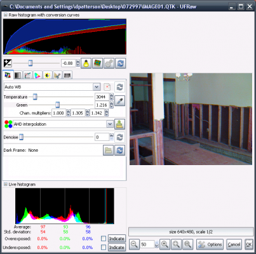This screenshot has height=254, width=256.
Task: Click the reset white balance icon
Action: click(119, 87)
